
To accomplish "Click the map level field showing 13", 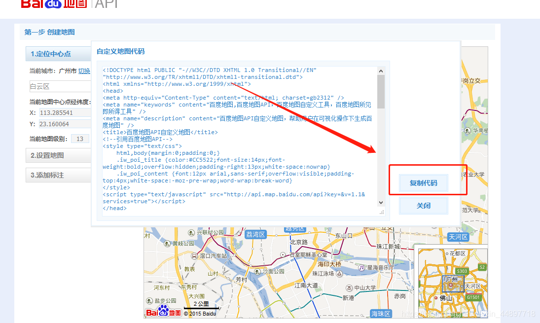I will tap(80, 139).
